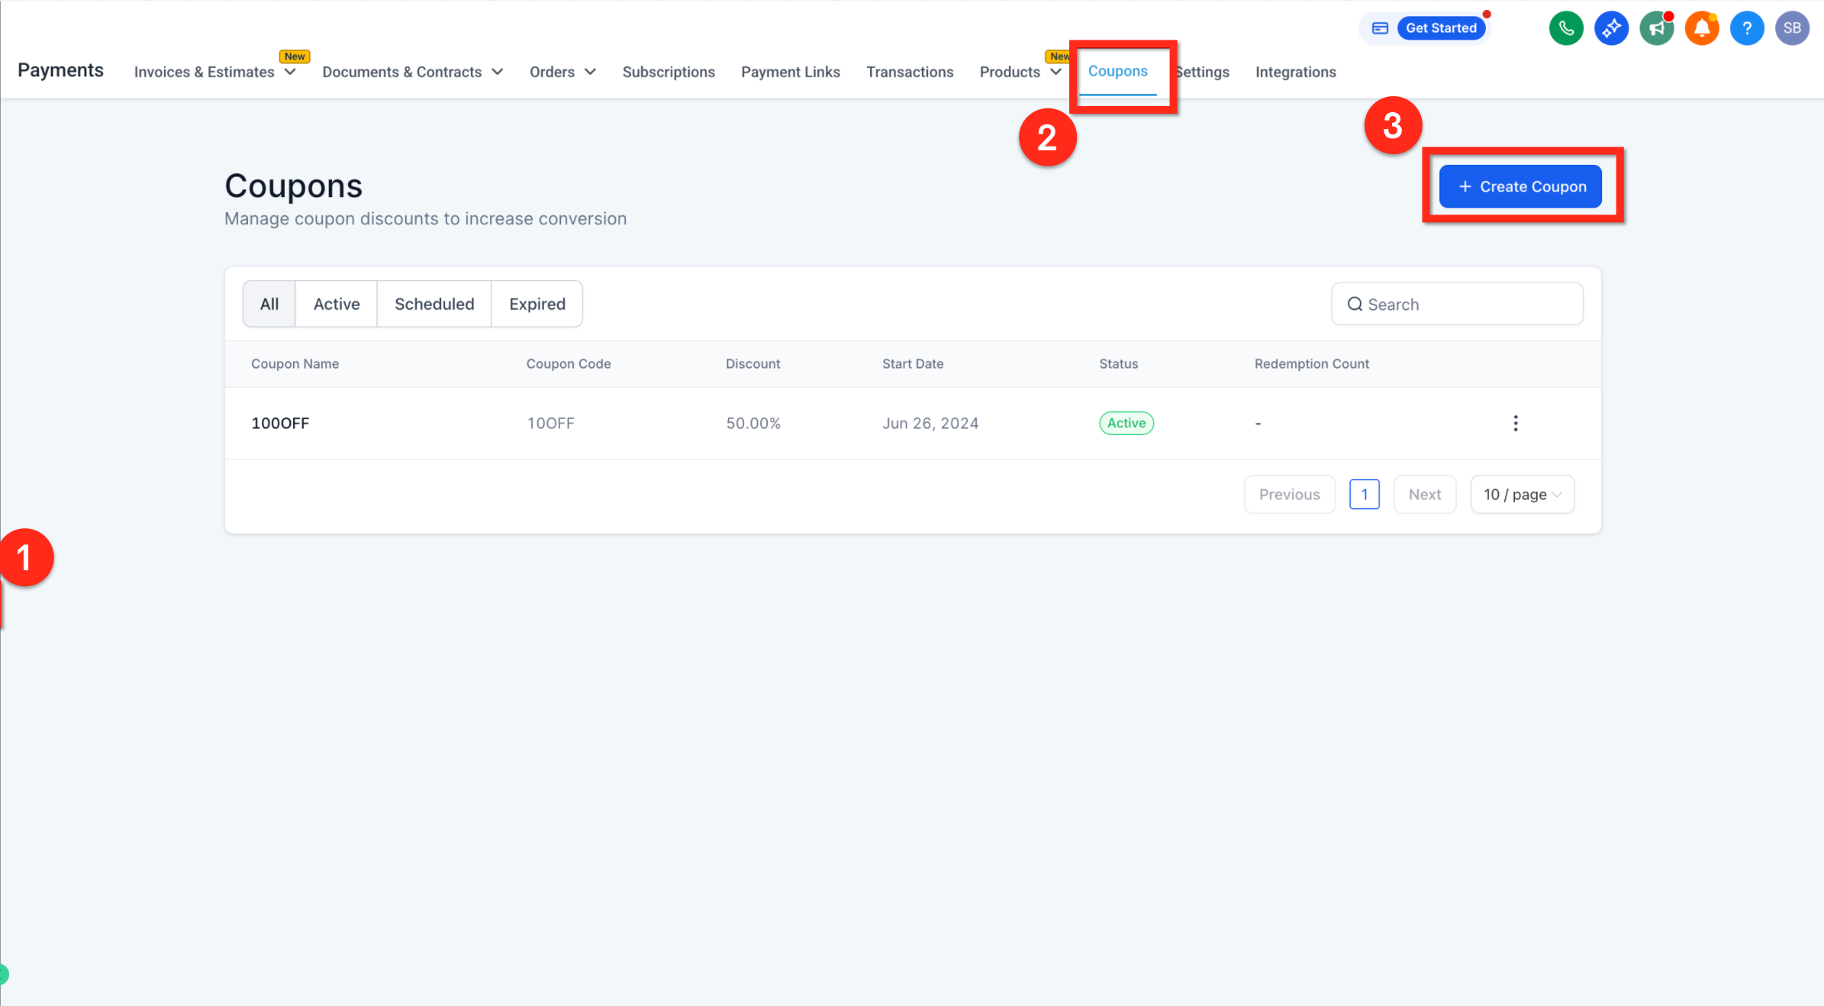Open the Payment Links tab
The image size is (1824, 1006).
point(791,72)
